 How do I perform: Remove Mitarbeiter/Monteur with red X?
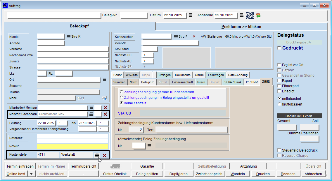[x=105, y=108]
